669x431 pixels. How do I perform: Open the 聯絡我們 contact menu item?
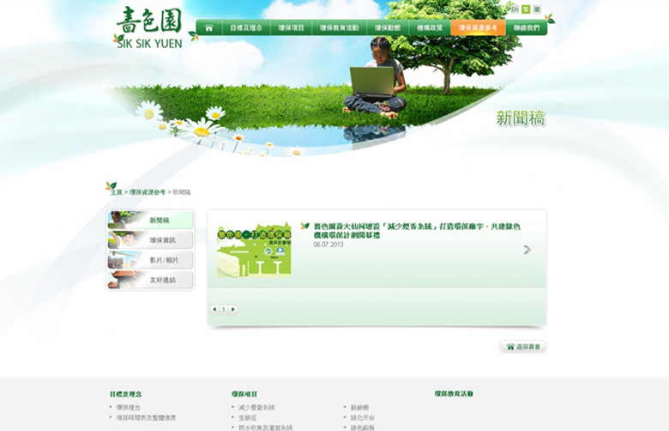tap(527, 27)
